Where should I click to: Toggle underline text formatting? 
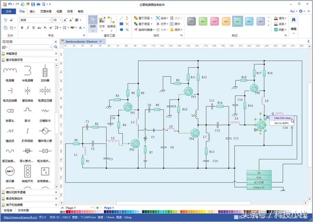(33, 28)
